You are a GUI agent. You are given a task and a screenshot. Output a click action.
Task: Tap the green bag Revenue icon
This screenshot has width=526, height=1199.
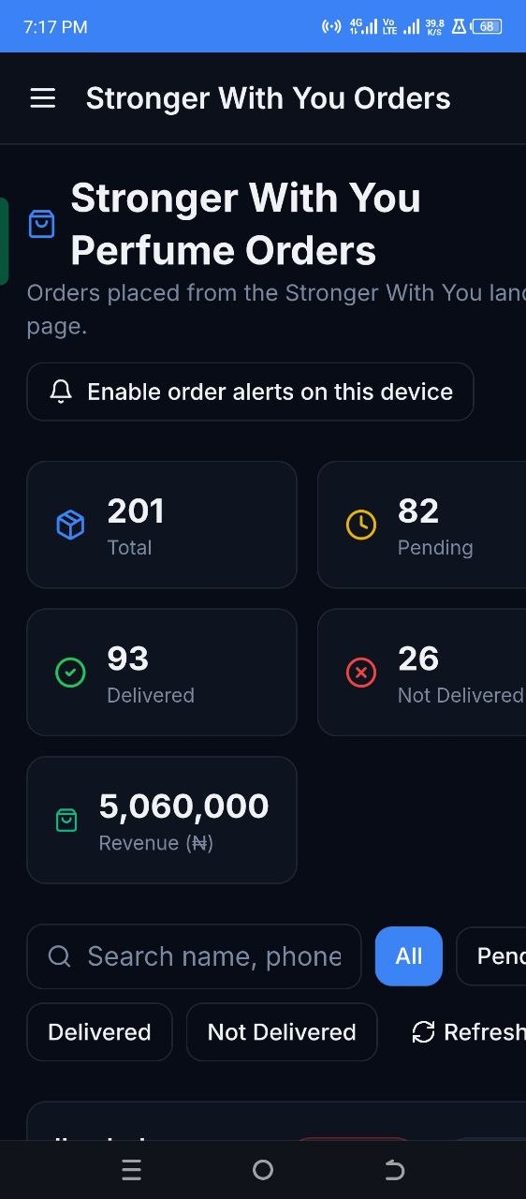(66, 821)
